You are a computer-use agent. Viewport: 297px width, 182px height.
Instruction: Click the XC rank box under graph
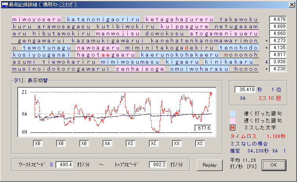click(x=154, y=143)
